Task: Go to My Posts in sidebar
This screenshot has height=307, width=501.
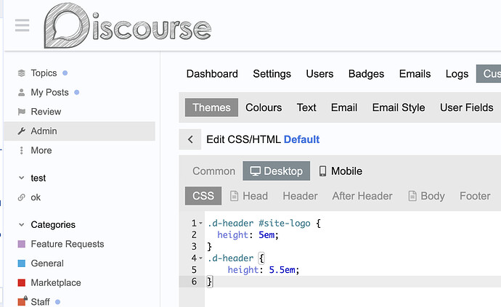Action: (x=49, y=93)
